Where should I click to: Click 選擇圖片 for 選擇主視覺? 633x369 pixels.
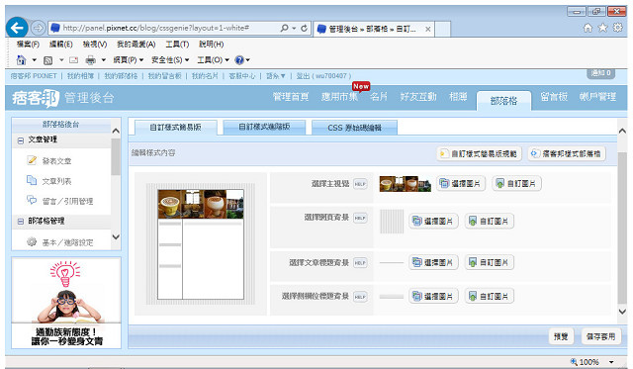coord(461,184)
